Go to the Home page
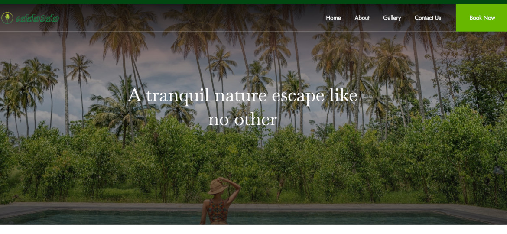This screenshot has width=507, height=234. pos(333,18)
